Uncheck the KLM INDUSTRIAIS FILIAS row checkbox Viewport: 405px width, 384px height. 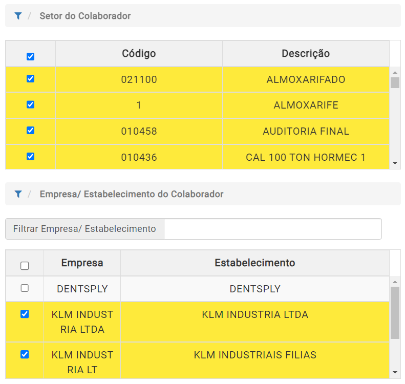coord(25,354)
